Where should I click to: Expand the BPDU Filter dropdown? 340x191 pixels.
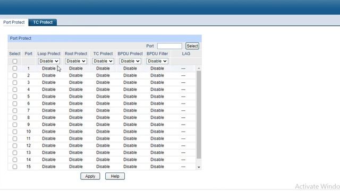pos(157,61)
